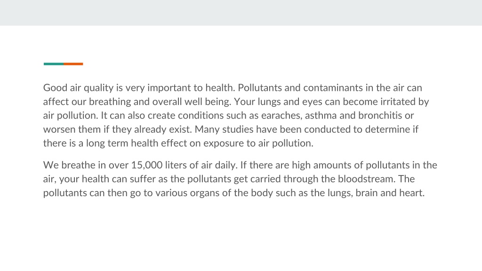Click the word "bronchitis" in the paragraph
Image resolution: width=482 pixels, height=271 pixels.
pyautogui.click(x=380, y=115)
